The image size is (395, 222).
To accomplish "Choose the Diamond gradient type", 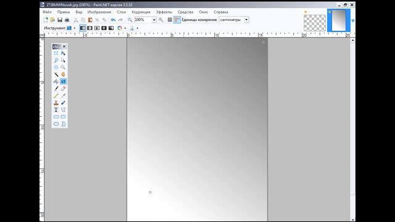I will [97, 28].
